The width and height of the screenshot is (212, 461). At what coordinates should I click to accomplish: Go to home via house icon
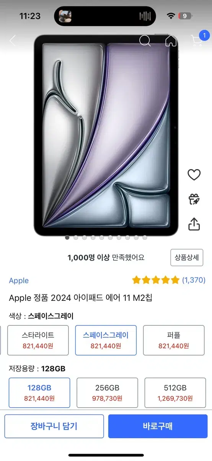(x=171, y=41)
